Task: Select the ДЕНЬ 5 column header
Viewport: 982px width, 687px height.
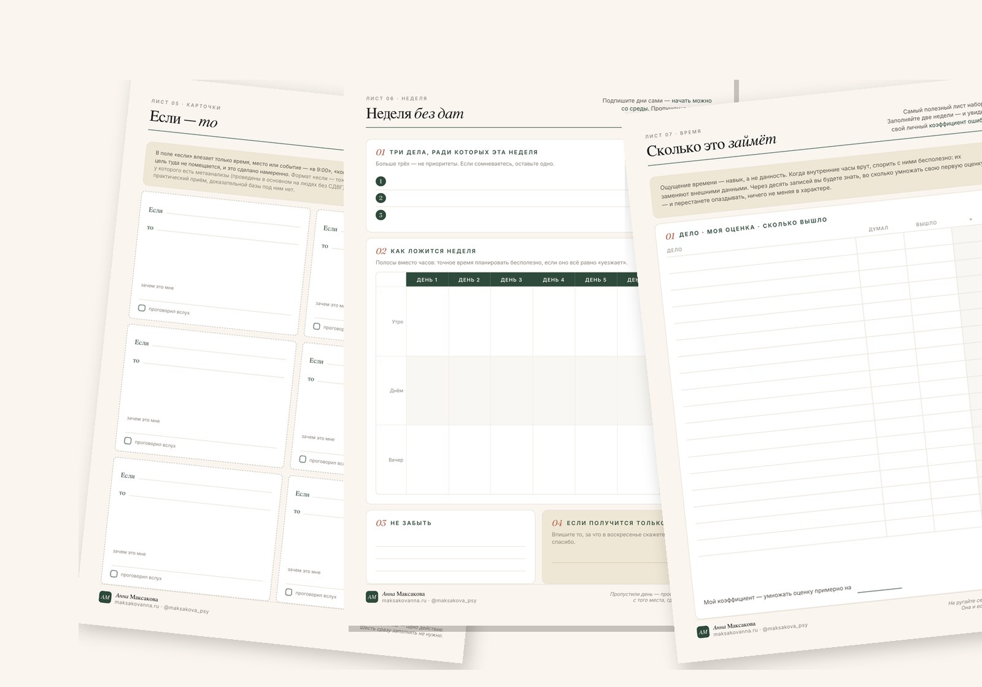Action: click(596, 280)
